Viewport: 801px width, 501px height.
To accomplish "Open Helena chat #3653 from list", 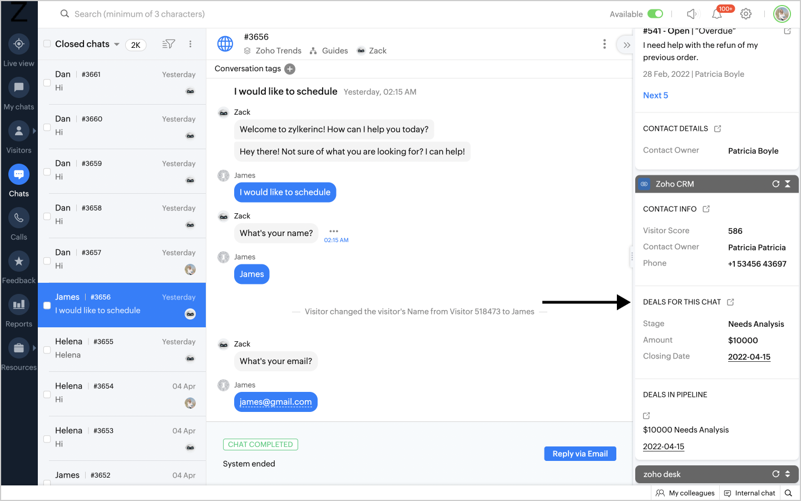I will point(122,439).
